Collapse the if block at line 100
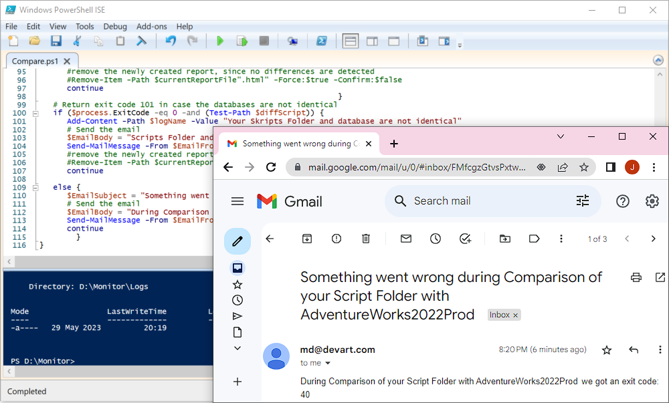This screenshot has width=669, height=403. 35,114
